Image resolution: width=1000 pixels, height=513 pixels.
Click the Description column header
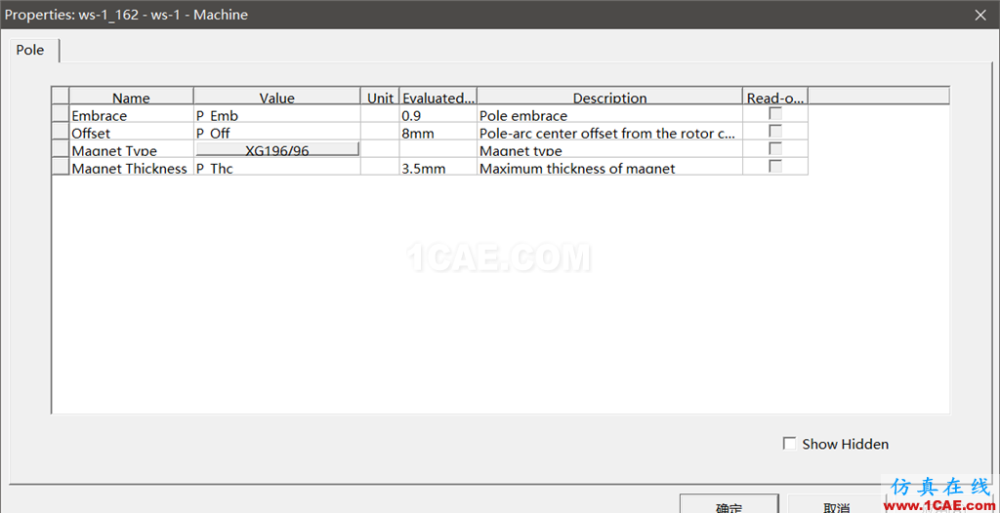point(609,97)
